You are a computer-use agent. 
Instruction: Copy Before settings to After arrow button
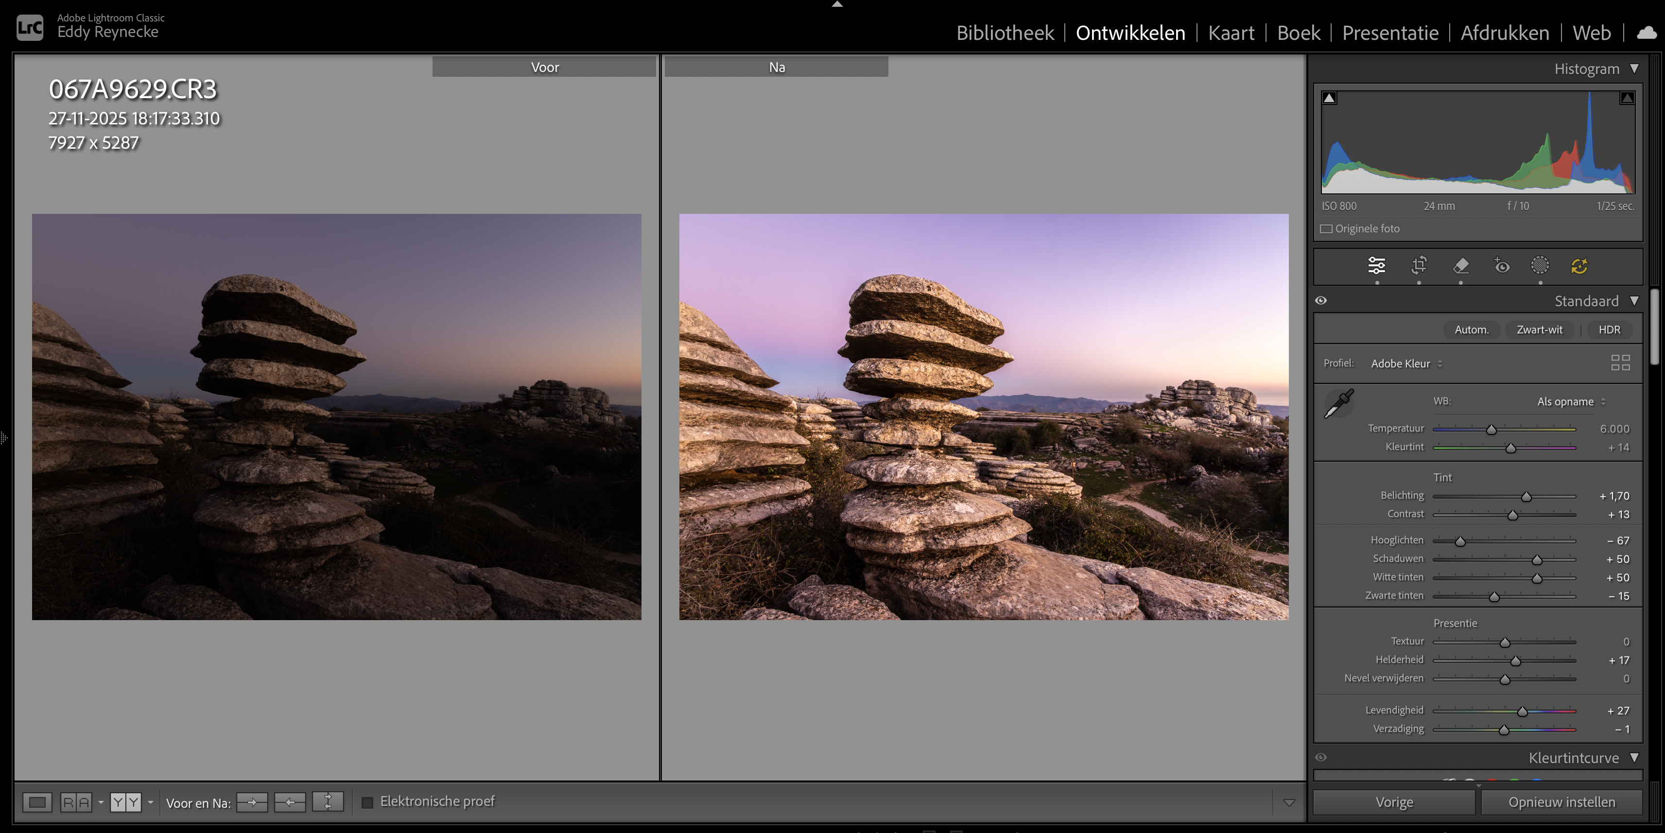coord(252,802)
